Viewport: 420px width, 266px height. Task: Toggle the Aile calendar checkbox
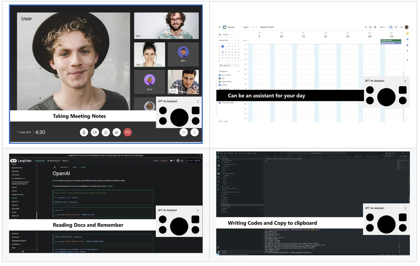(220, 78)
